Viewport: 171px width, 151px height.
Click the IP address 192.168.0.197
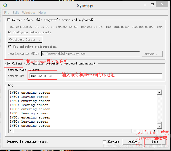(x=143, y=27)
